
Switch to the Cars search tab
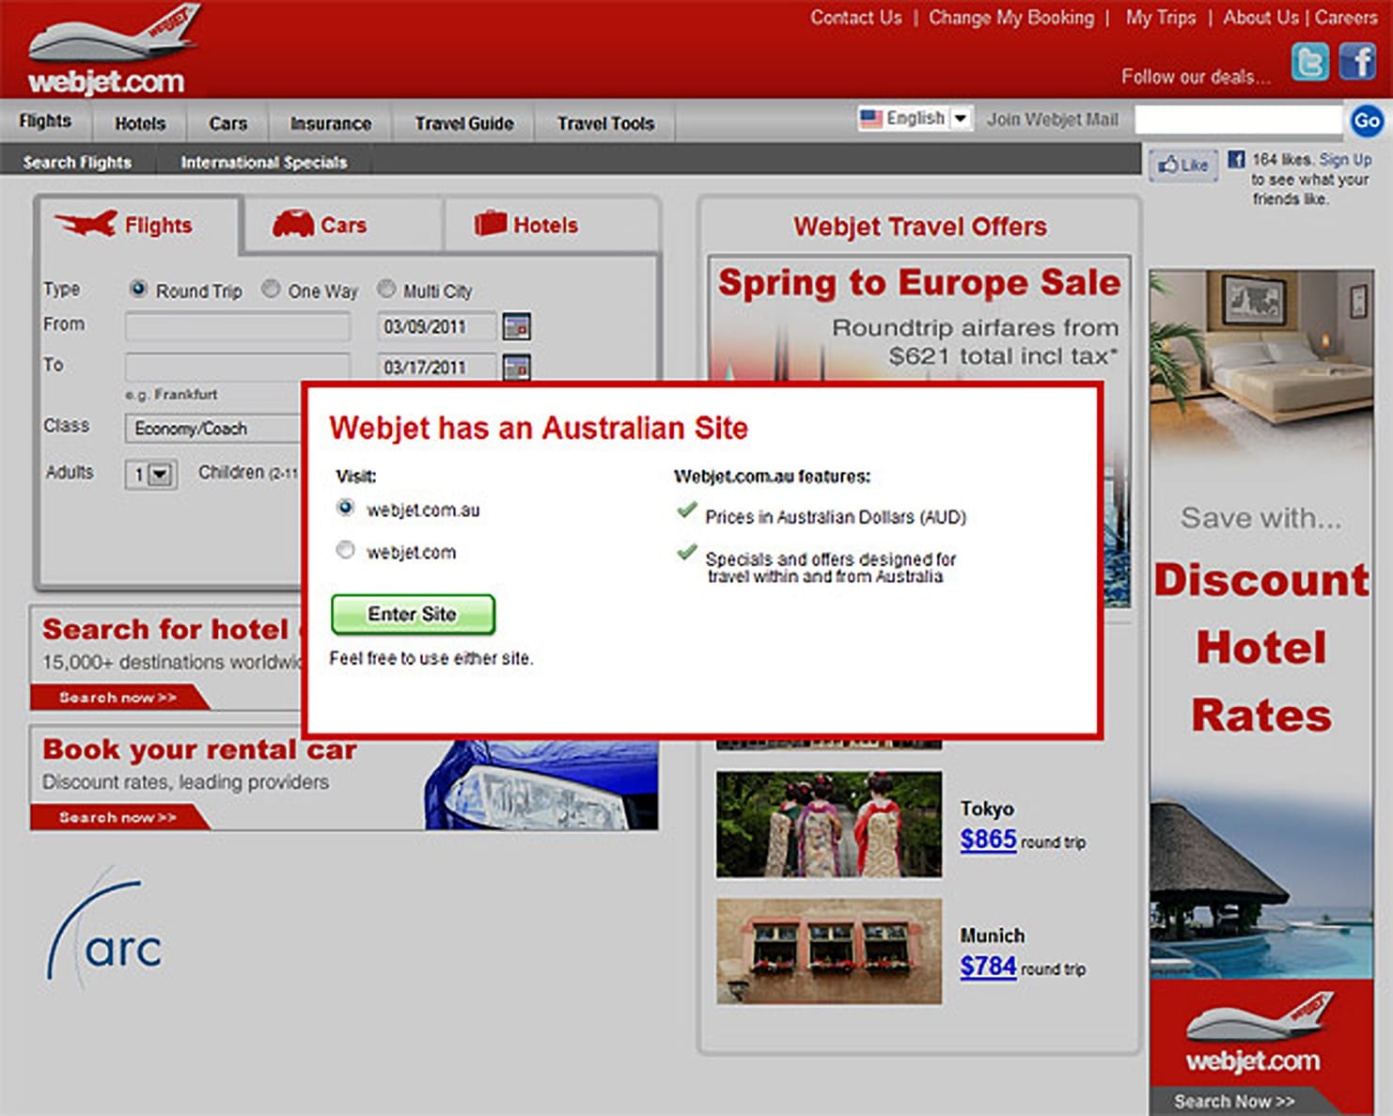[342, 226]
